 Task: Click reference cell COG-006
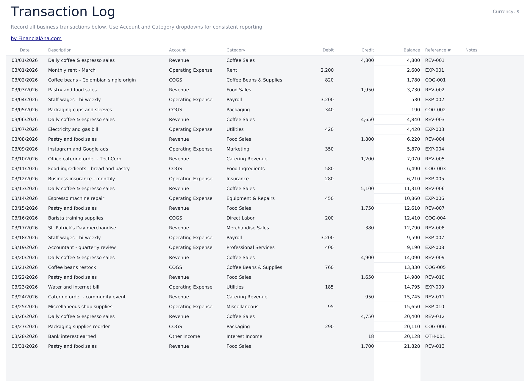tap(435, 327)
